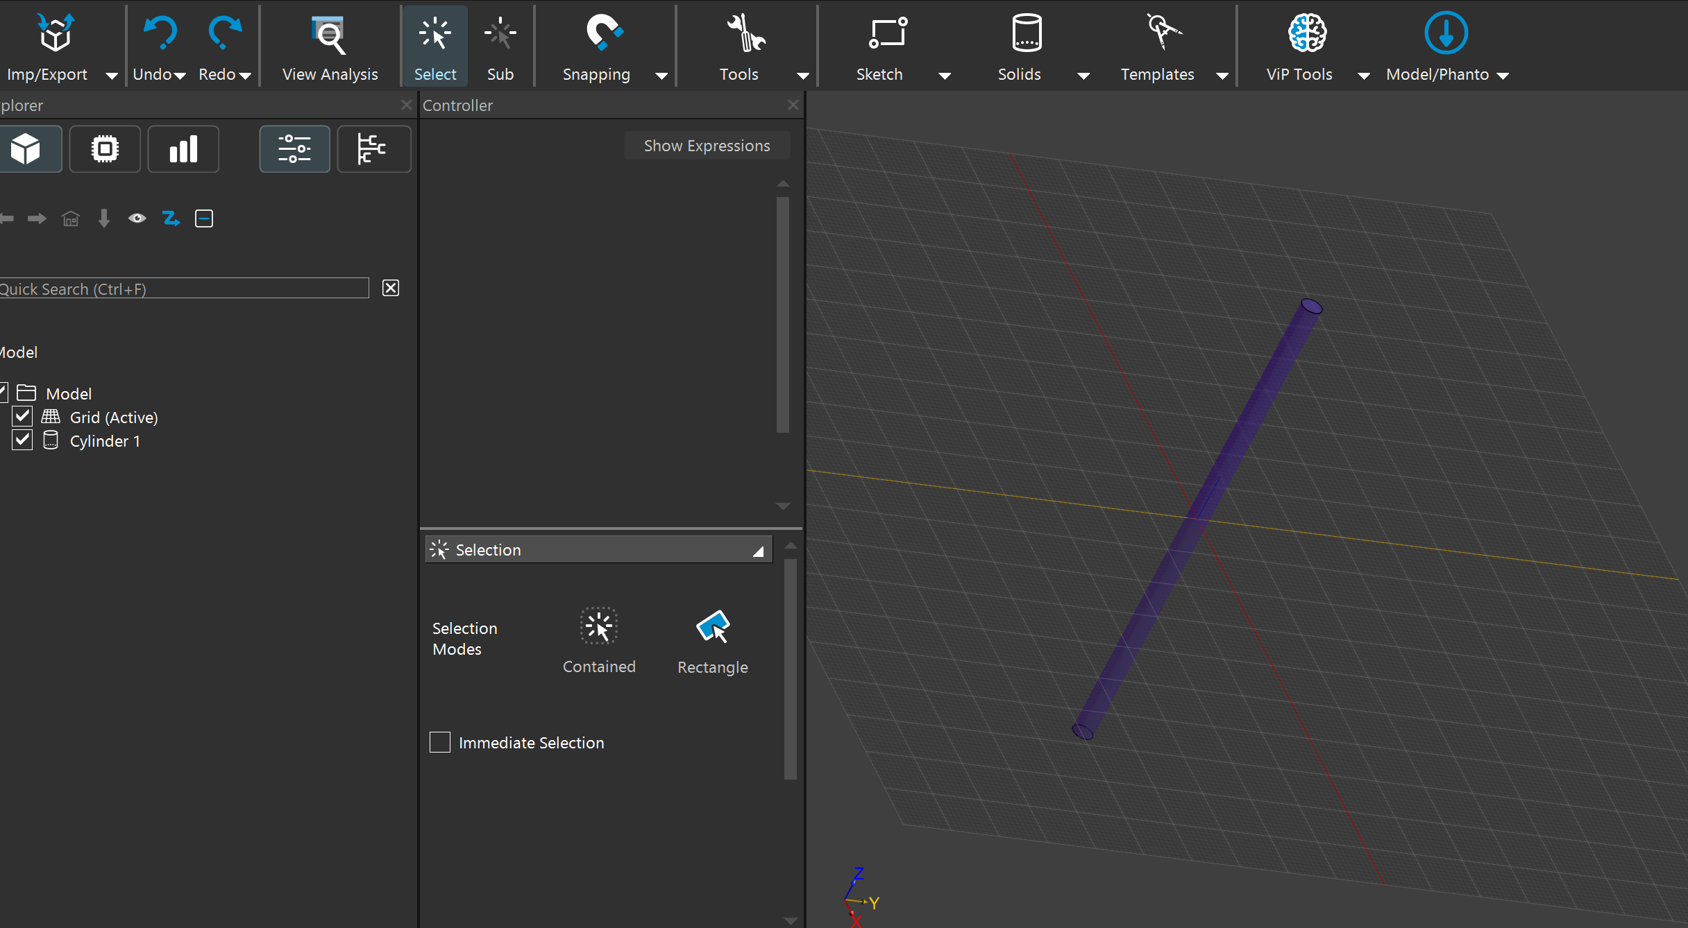Expand the Templates dropdown arrow

[x=1222, y=76]
